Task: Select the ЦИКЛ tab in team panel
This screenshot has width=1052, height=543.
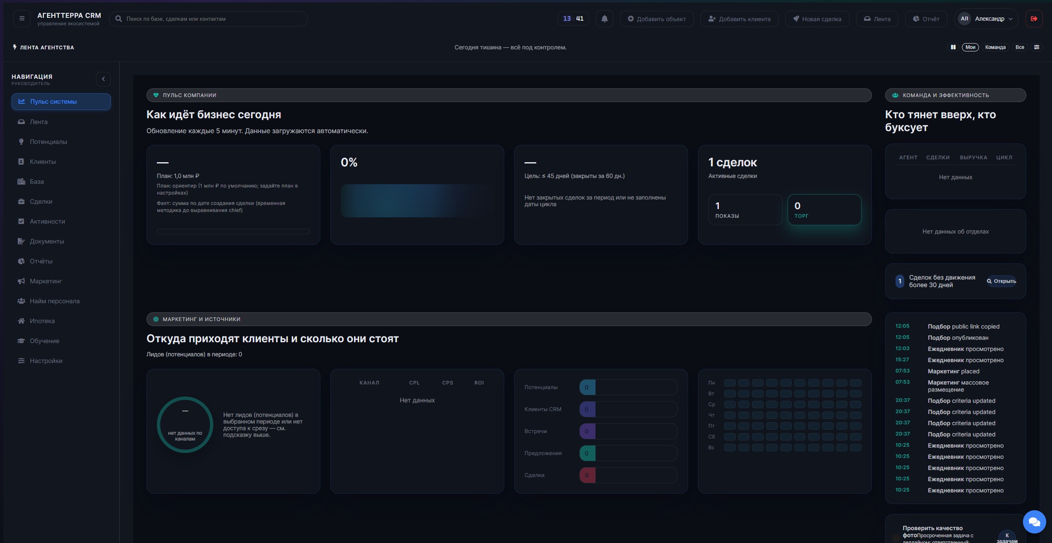Action: [1005, 157]
